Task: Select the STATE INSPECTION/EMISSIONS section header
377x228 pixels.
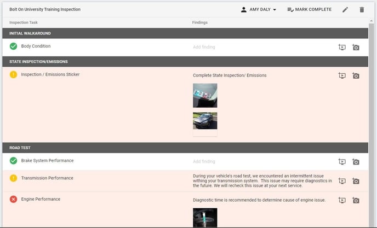Action: coord(185,61)
